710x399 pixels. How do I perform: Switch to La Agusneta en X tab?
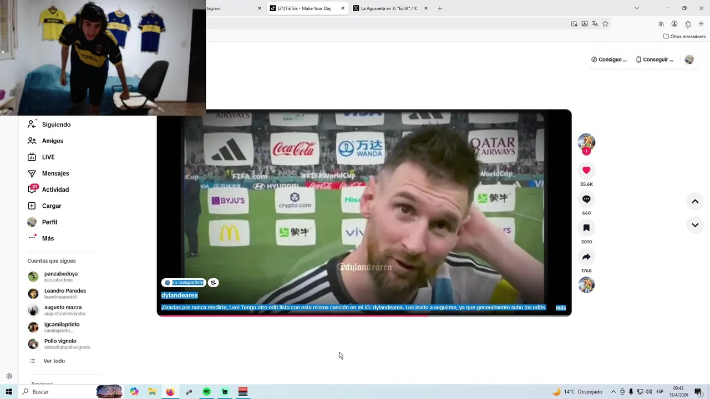tap(388, 8)
